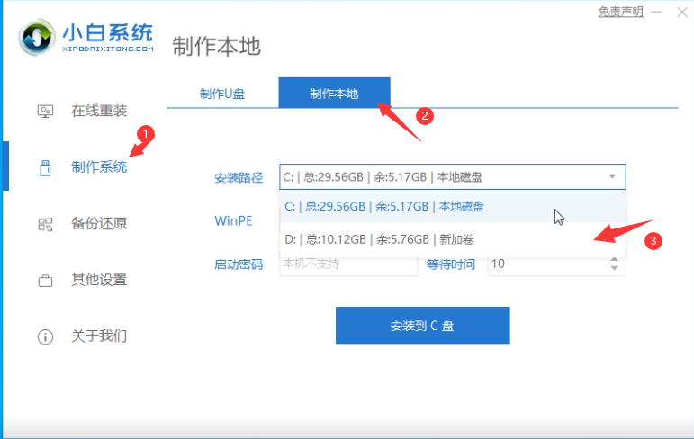Click the 启动密码 input field

pos(347,264)
